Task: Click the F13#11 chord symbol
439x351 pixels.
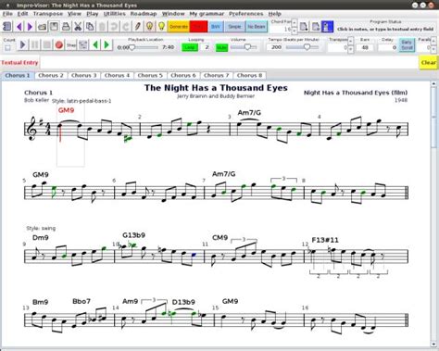Action: click(x=325, y=240)
